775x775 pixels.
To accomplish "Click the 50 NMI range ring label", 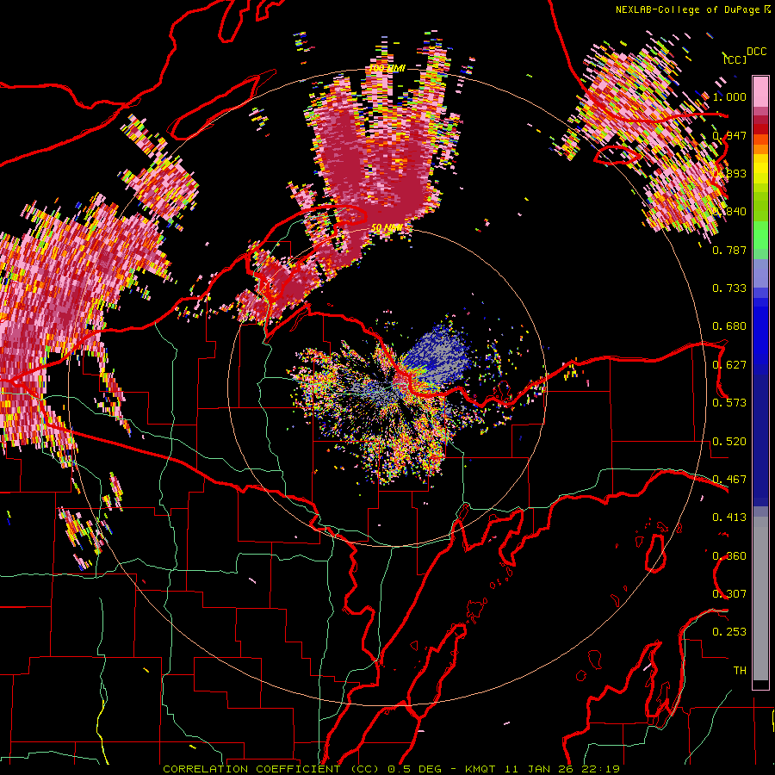I will (x=387, y=228).
